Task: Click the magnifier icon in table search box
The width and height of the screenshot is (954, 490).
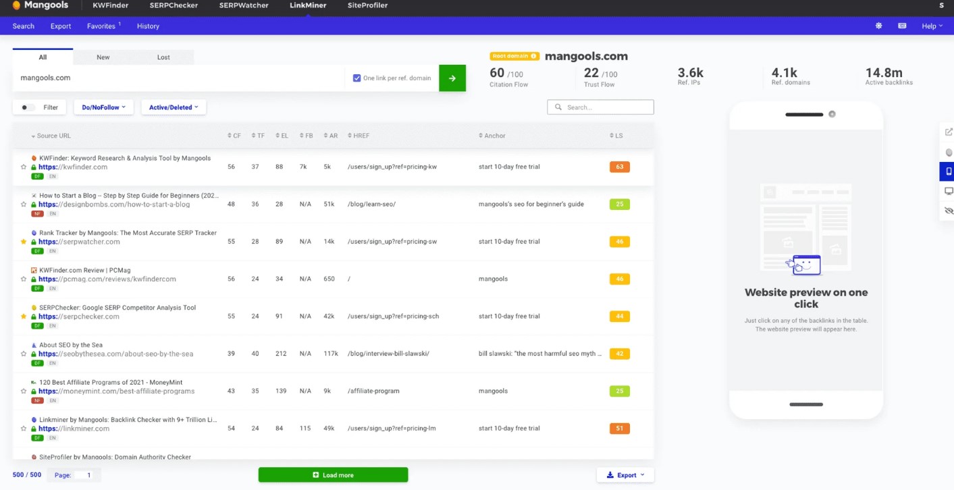Action: (x=558, y=107)
